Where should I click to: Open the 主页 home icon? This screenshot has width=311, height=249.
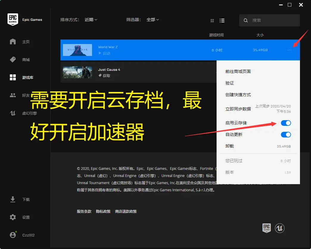pyautogui.click(x=13, y=42)
